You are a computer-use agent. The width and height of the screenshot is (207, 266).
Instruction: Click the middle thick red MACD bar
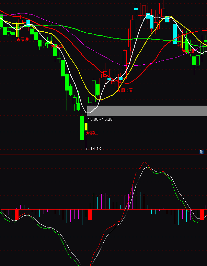point(90,214)
